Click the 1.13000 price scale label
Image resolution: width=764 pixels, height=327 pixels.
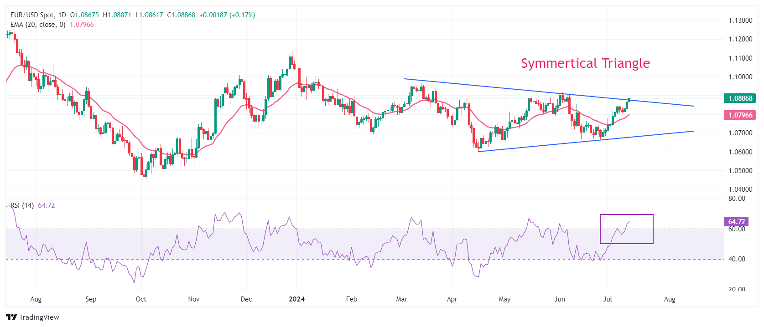(x=740, y=20)
